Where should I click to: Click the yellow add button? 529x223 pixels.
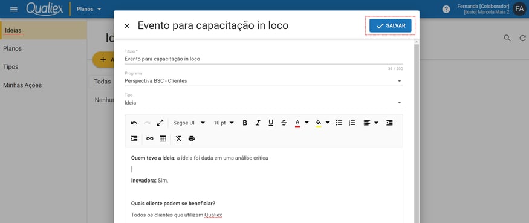103,60
